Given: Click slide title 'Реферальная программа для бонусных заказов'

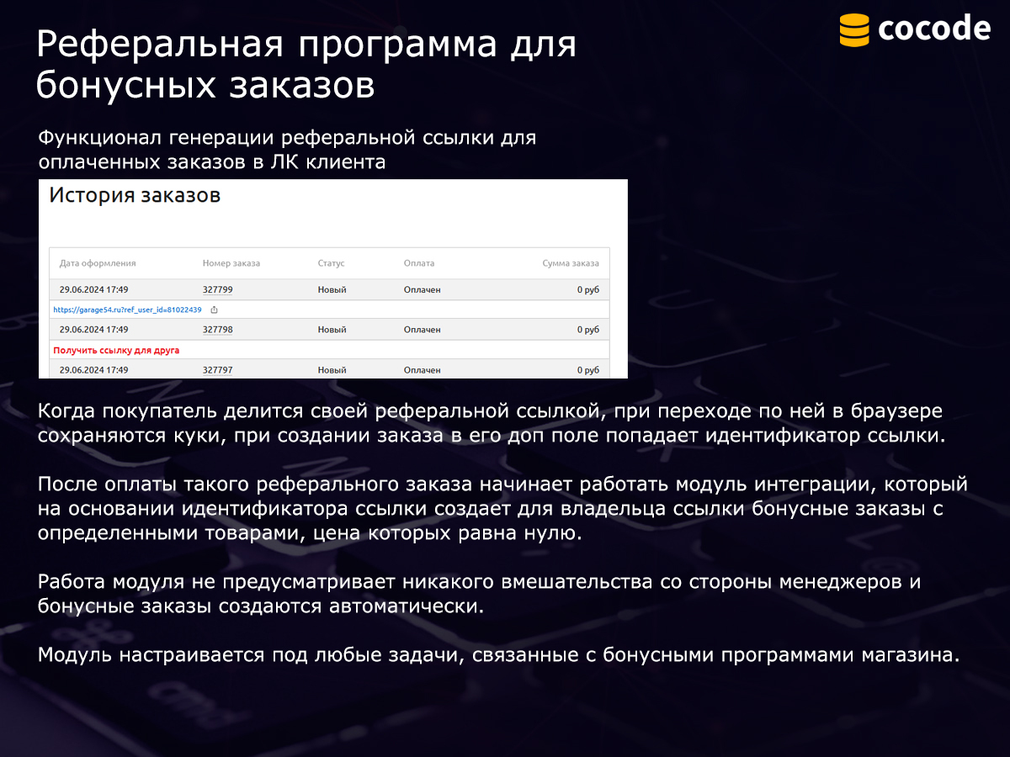Looking at the screenshot, I should click(x=306, y=65).
